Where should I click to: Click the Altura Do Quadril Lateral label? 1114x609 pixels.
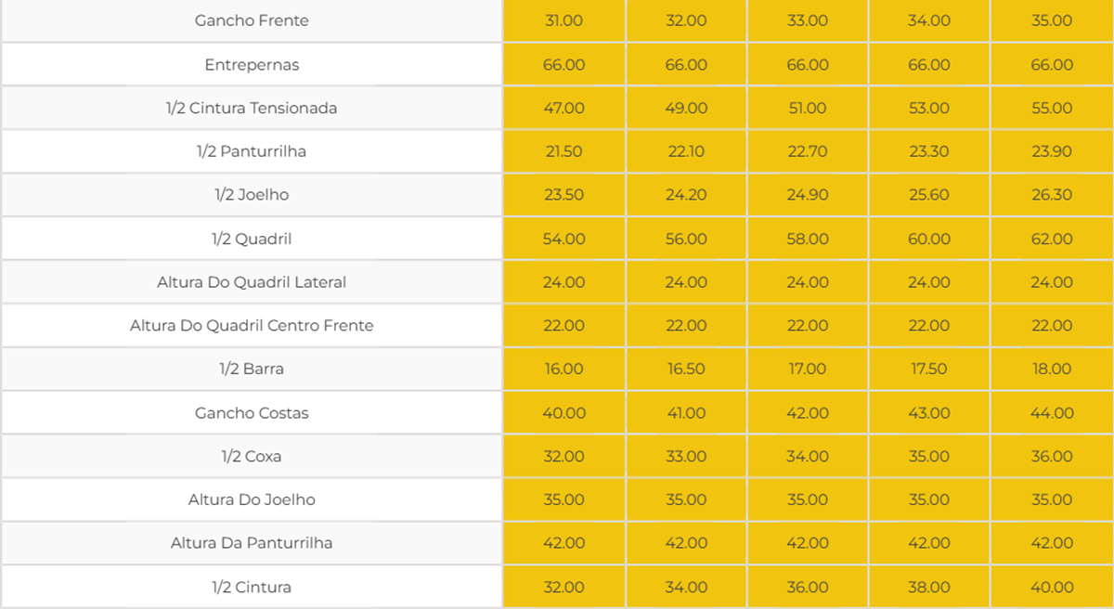252,282
